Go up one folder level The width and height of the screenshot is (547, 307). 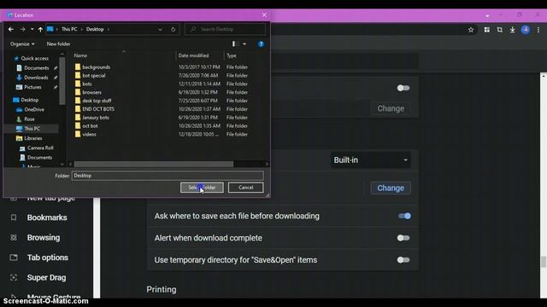(40, 30)
